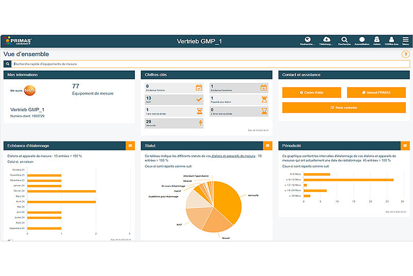Click the Echéance Novembre calendar plus icon
413x276 pixels.
[264, 88]
